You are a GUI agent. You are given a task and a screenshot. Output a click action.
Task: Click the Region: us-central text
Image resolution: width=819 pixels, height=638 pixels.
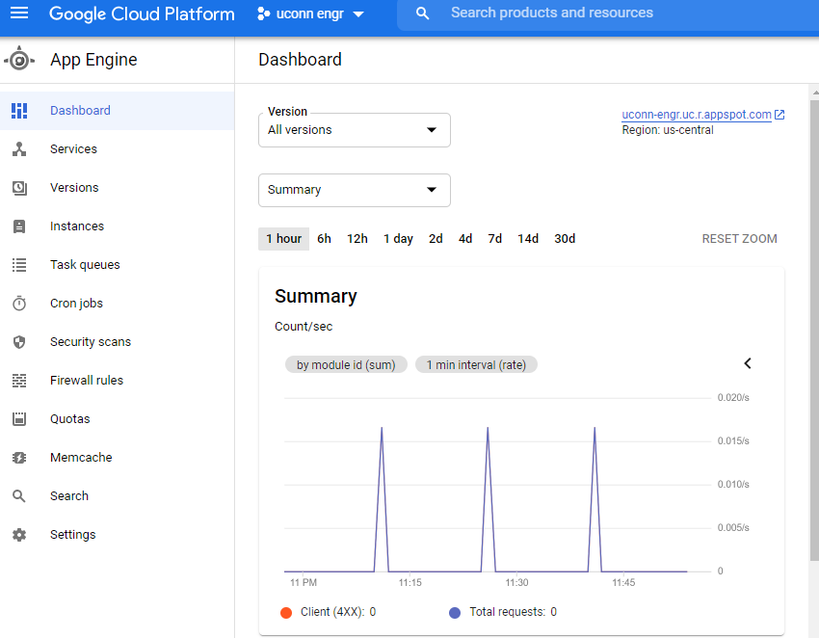click(668, 130)
